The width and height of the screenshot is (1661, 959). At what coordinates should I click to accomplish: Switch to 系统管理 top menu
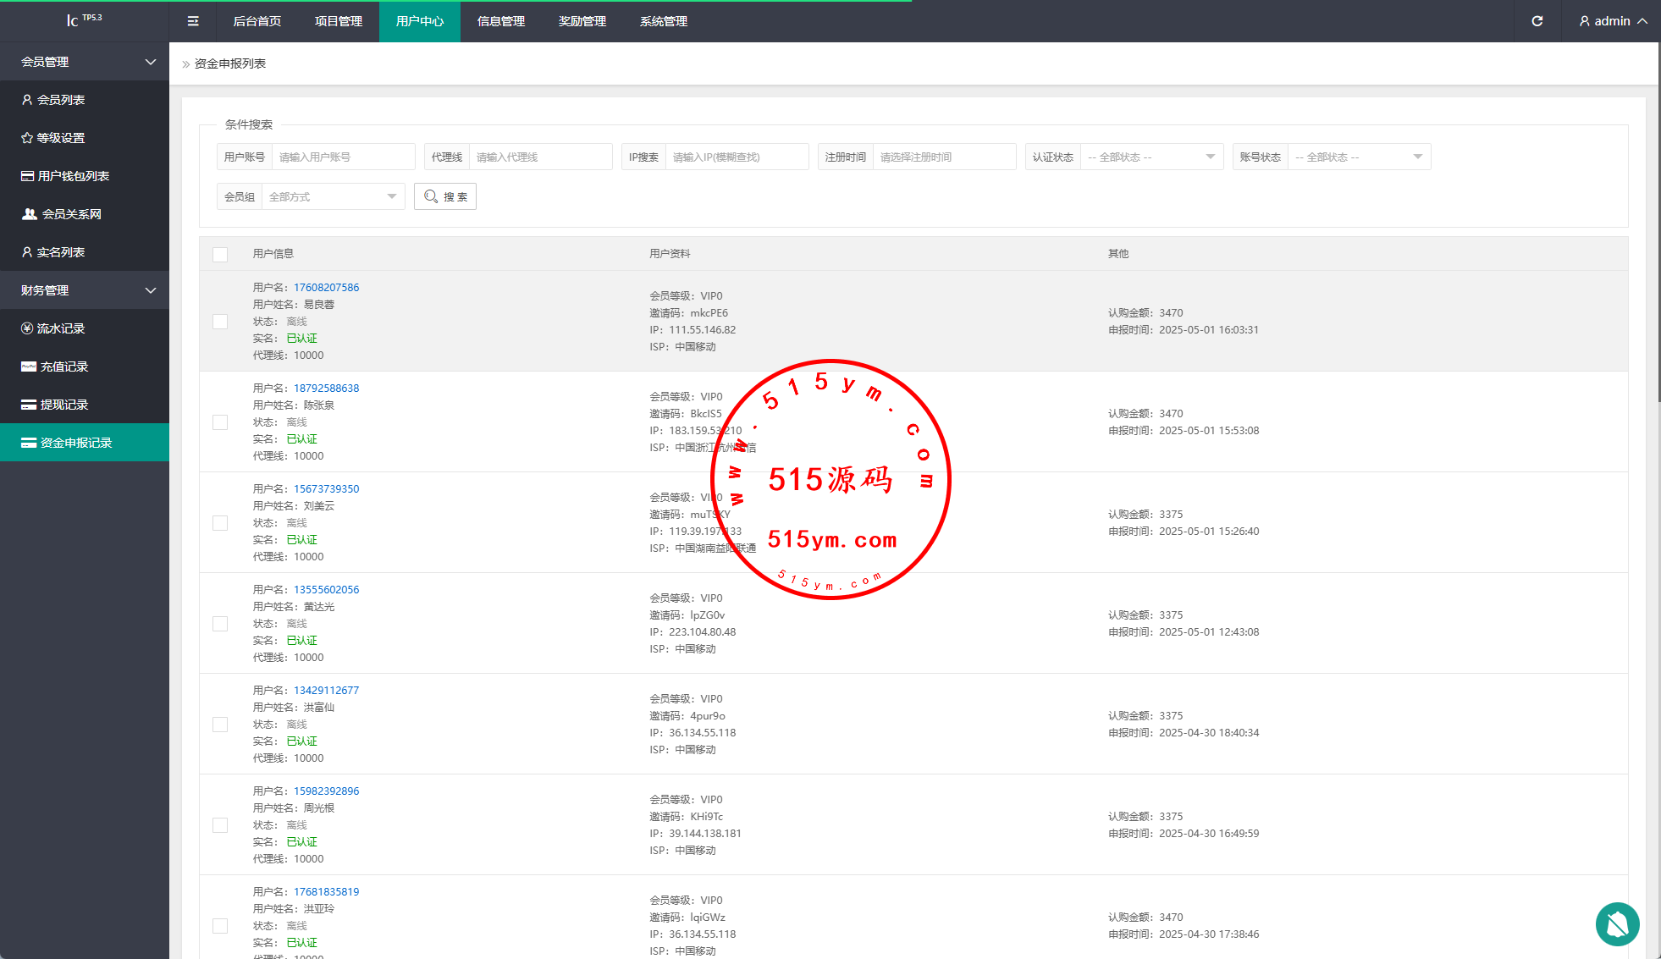(664, 21)
